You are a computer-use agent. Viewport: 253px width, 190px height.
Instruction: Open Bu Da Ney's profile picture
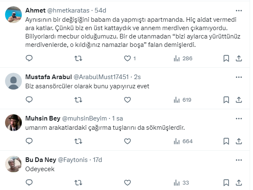coord(13,164)
